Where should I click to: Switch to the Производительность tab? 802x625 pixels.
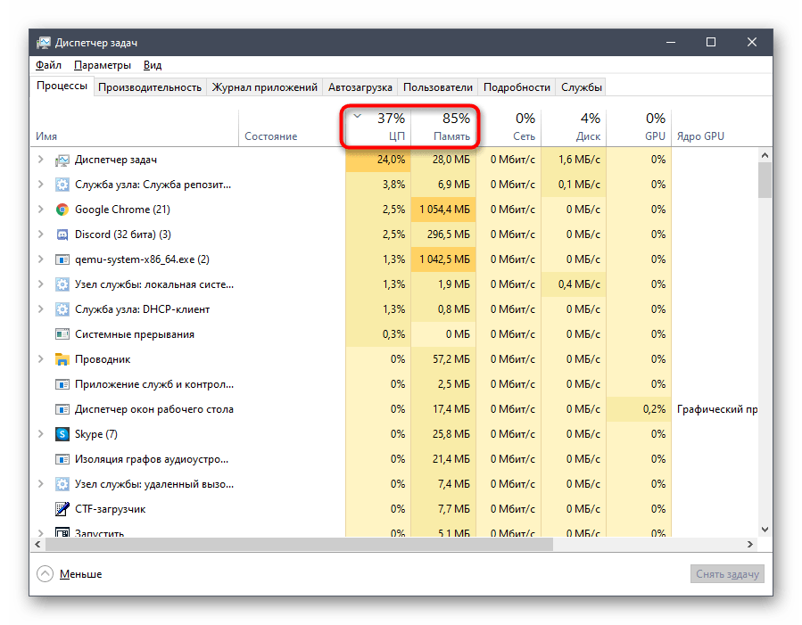(x=150, y=87)
